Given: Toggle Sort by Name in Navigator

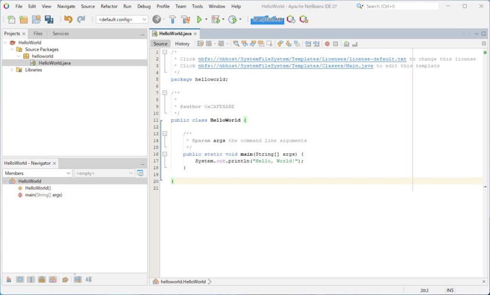Looking at the screenshot, I should coord(78,280).
